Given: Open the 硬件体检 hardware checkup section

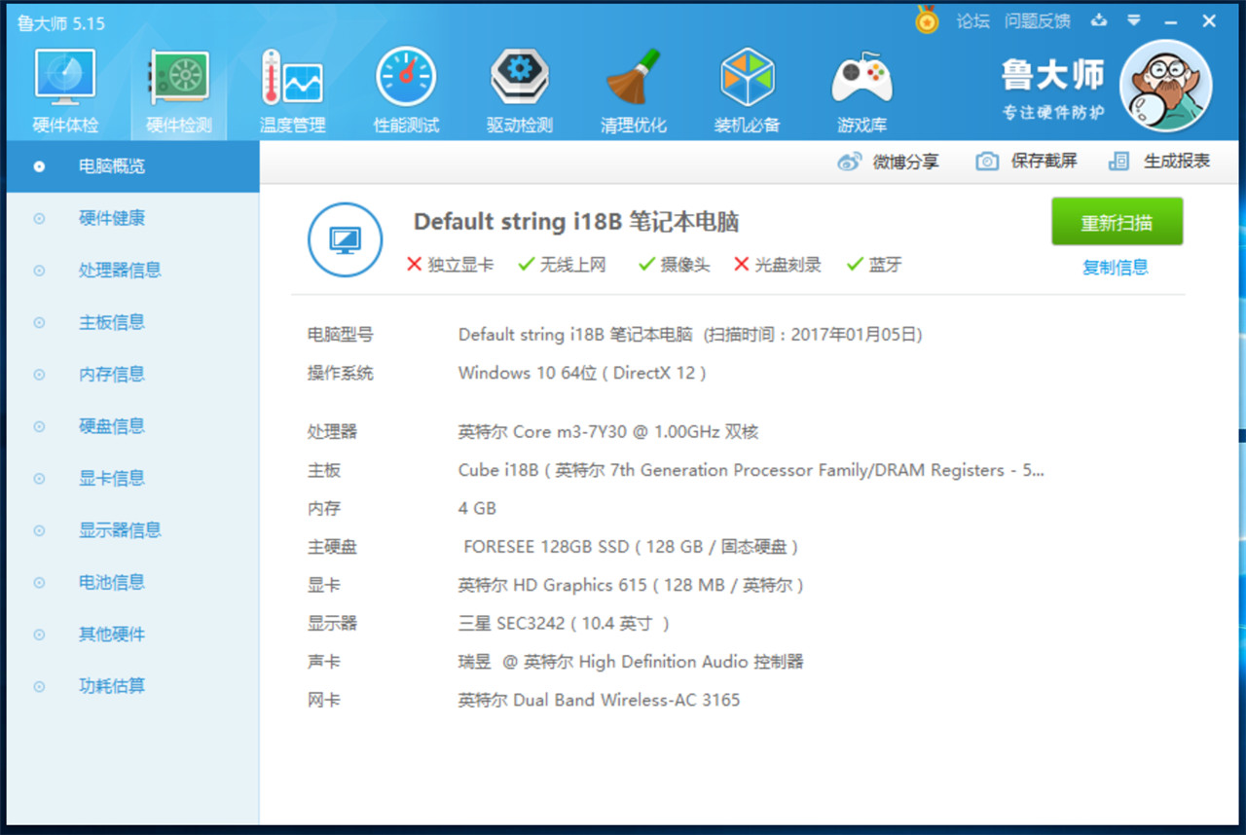Looking at the screenshot, I should pos(65,92).
